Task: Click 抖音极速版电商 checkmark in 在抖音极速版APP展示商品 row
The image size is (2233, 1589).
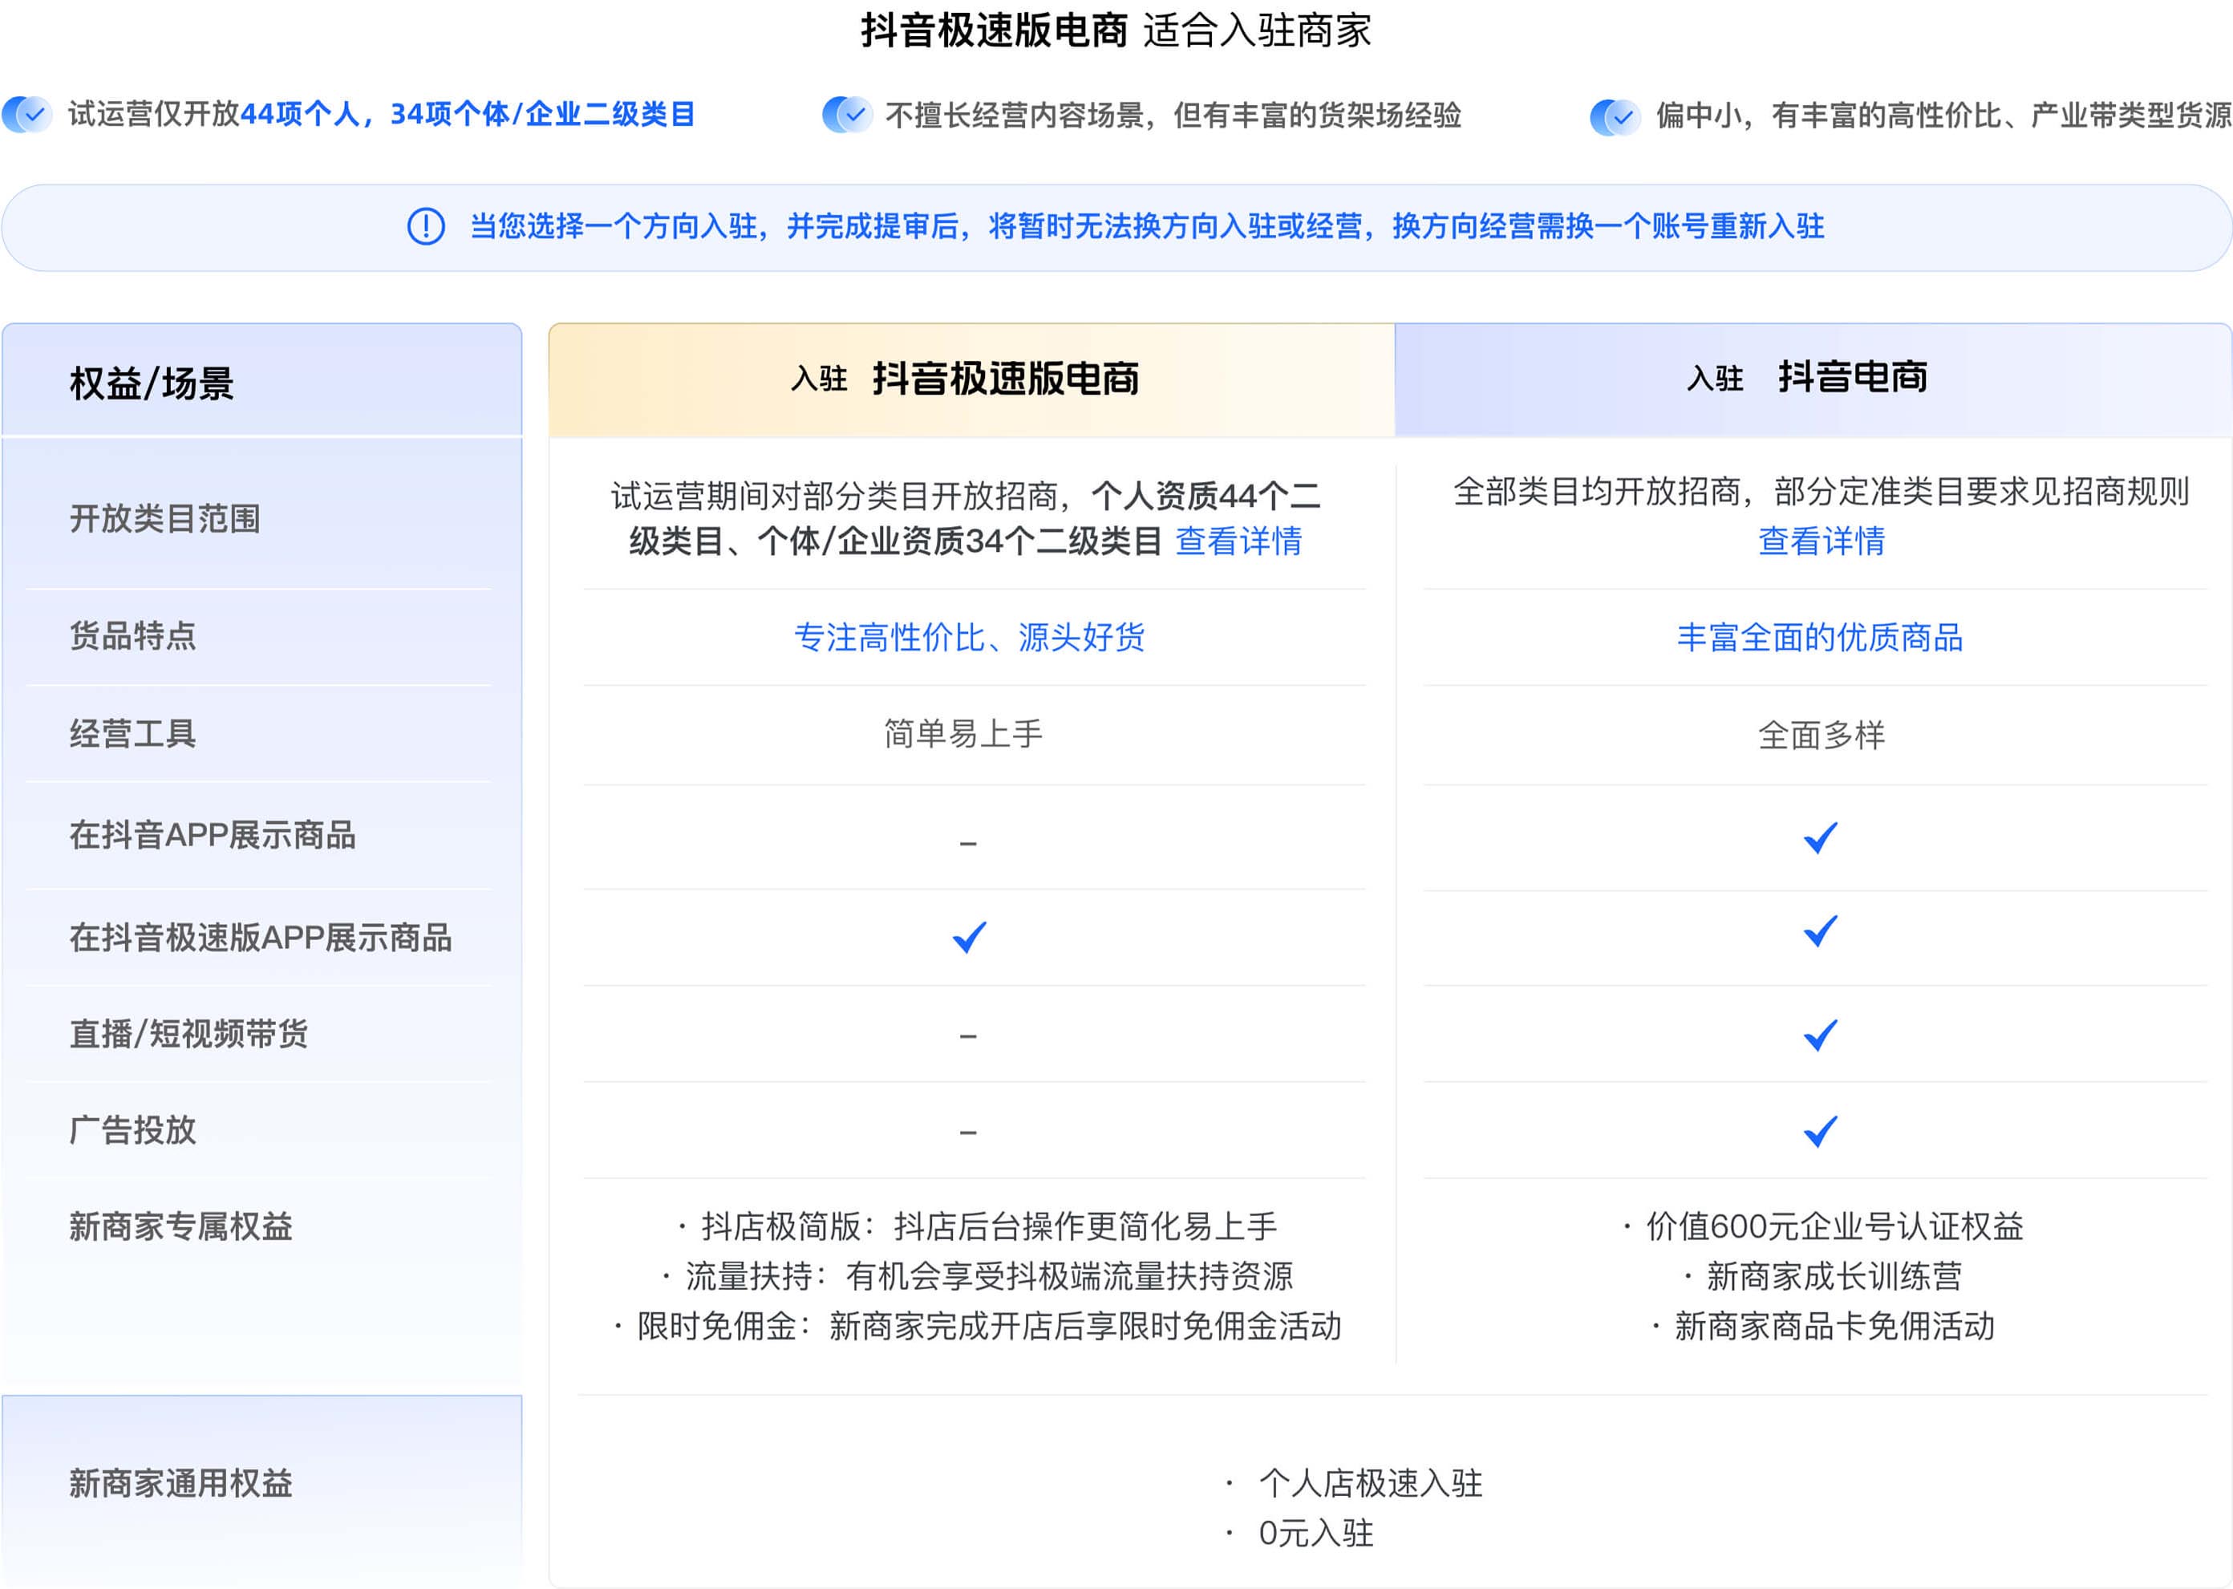Action: point(970,936)
